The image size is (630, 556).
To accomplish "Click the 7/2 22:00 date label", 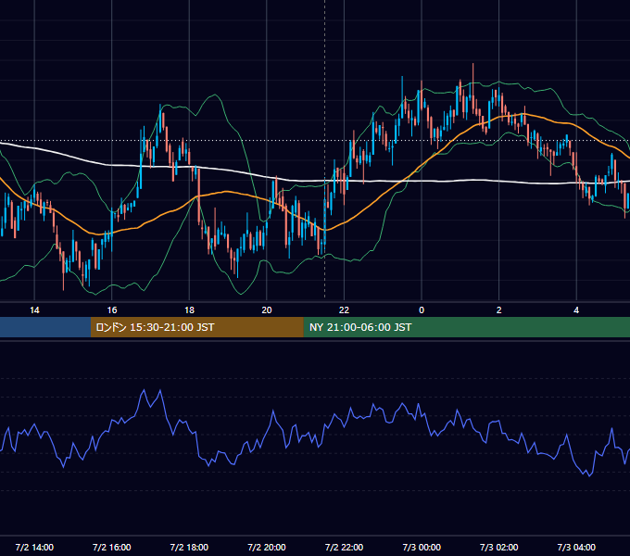I will tap(344, 547).
